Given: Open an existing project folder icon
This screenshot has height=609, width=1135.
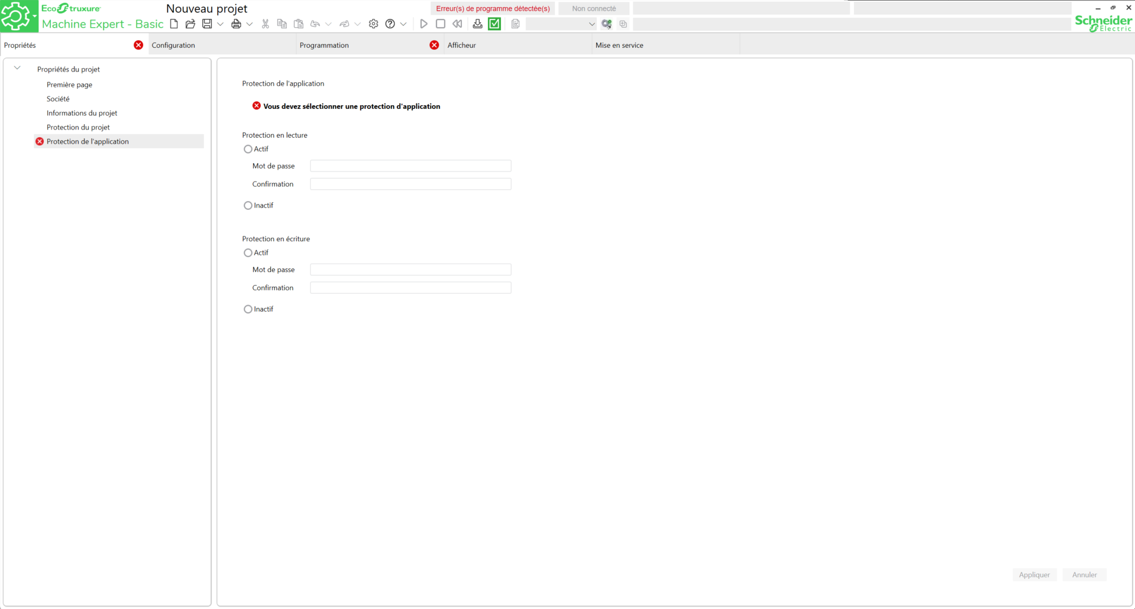Looking at the screenshot, I should coord(190,24).
